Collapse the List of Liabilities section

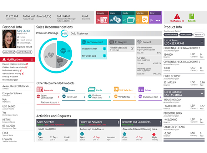click(202, 93)
